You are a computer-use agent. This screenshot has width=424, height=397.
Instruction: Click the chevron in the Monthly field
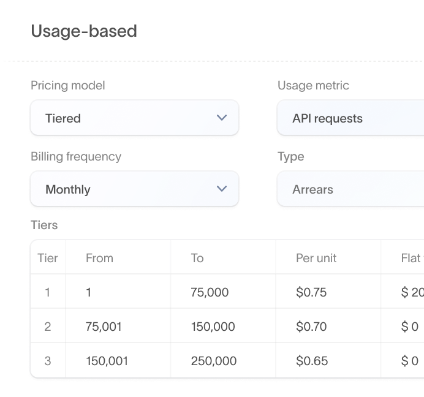222,189
